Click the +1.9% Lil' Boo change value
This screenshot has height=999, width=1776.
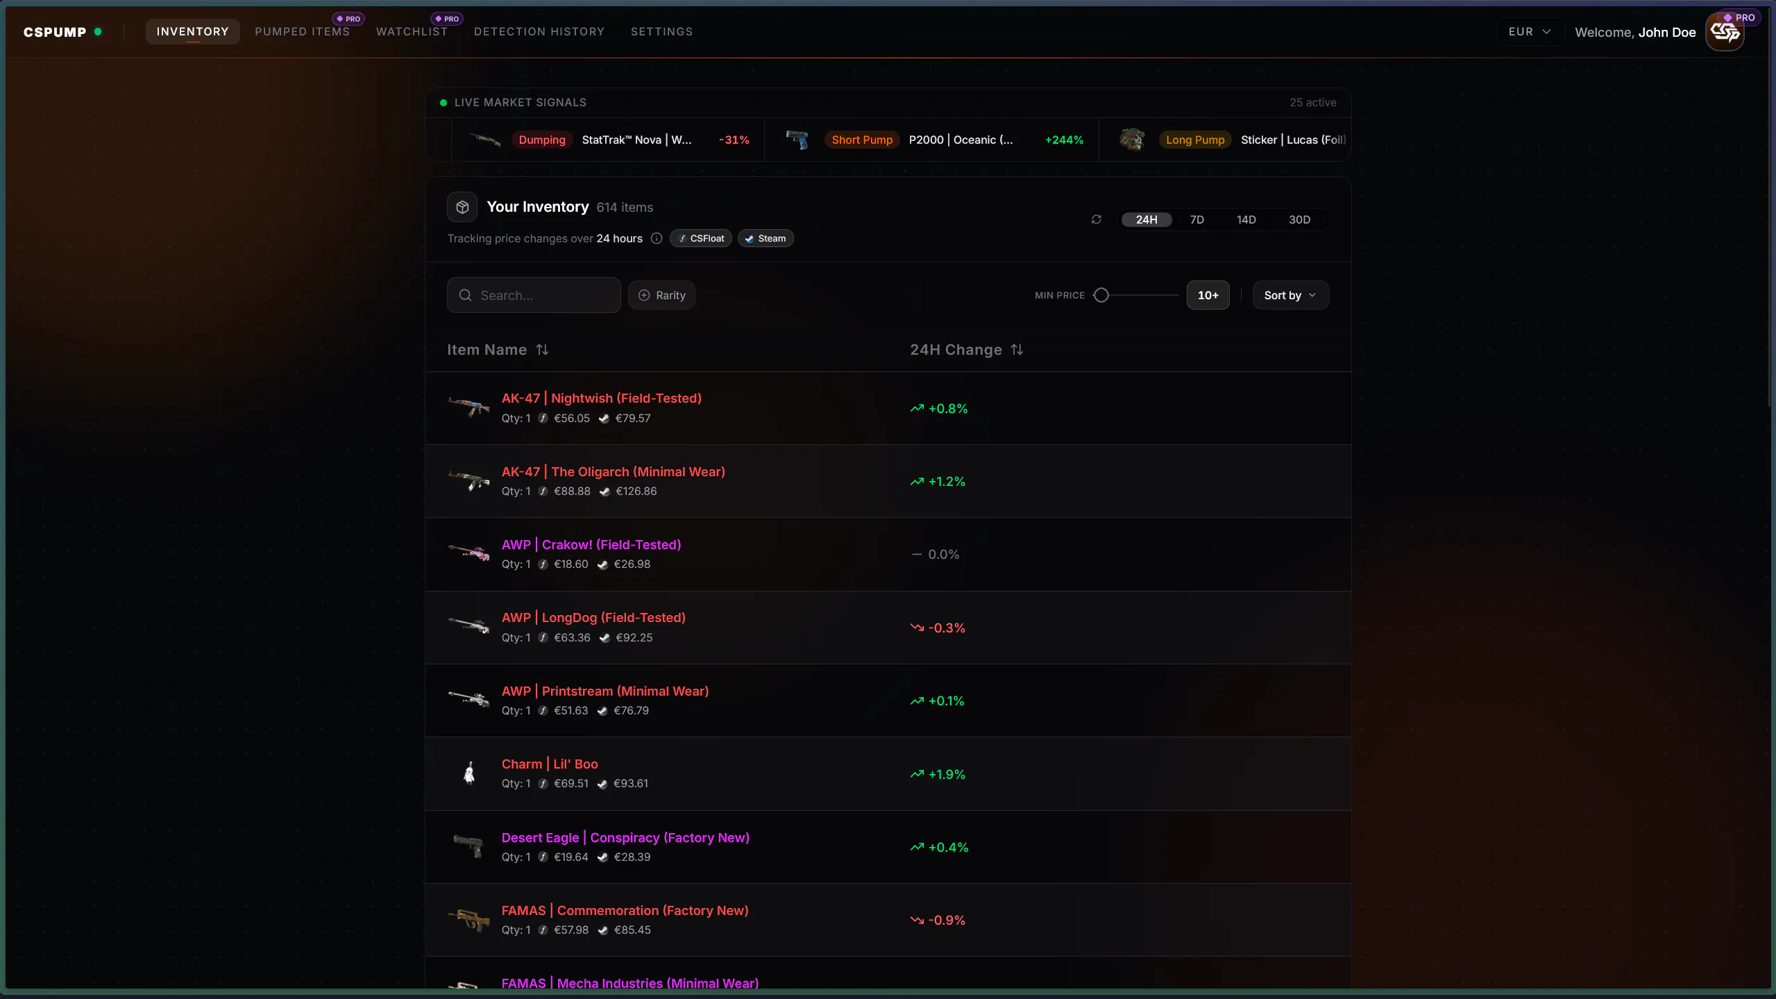coord(947,775)
